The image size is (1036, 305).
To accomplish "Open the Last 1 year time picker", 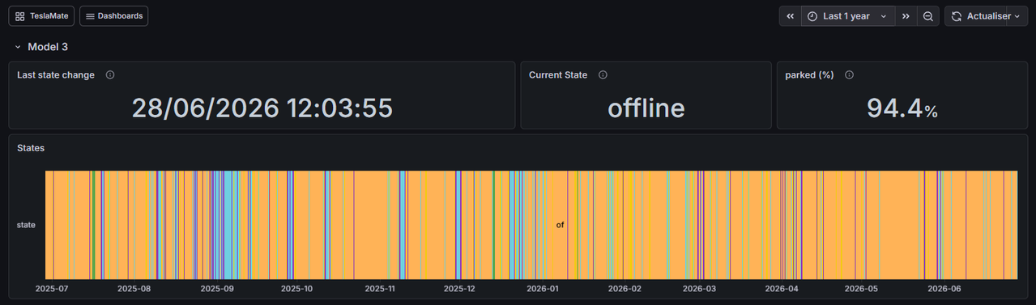I will (x=848, y=16).
